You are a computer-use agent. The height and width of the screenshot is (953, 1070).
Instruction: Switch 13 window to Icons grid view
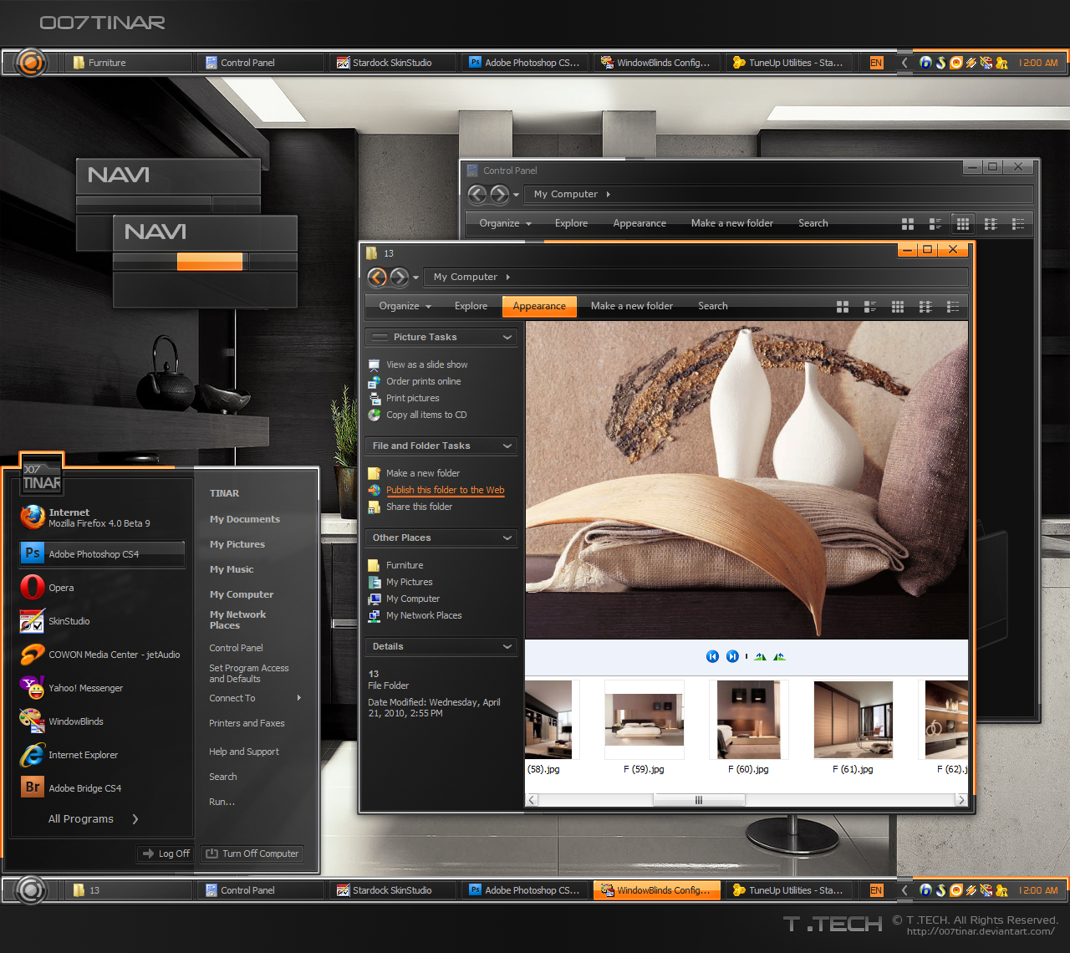click(898, 307)
